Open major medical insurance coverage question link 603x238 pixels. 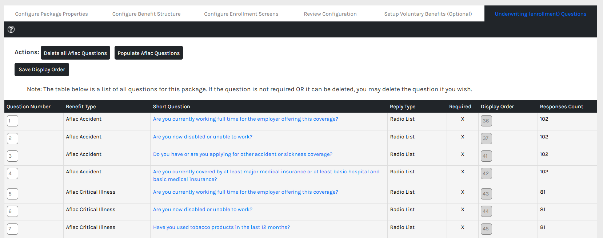click(x=266, y=172)
